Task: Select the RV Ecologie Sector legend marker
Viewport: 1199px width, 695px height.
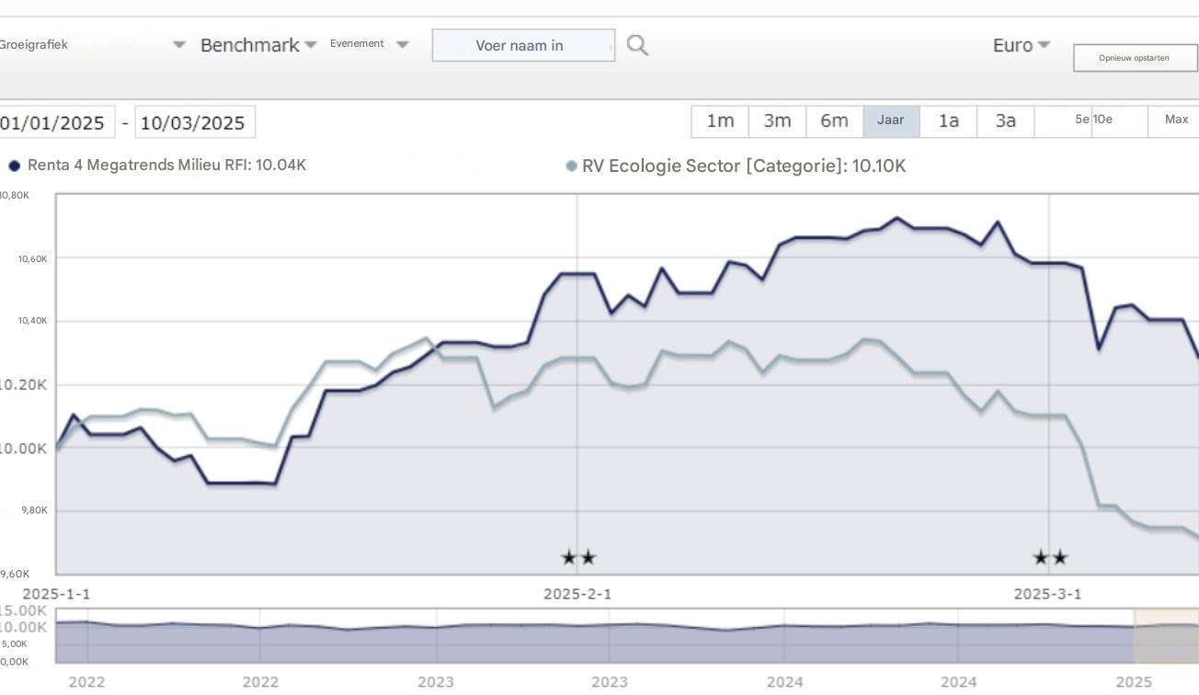Action: (x=571, y=165)
